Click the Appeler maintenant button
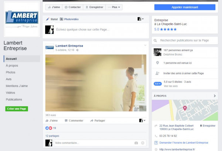222x151 pixels. click(185, 7)
